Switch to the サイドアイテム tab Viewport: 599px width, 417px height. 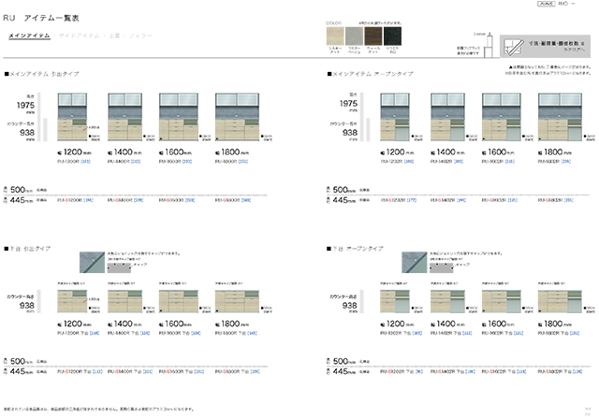[x=80, y=35]
